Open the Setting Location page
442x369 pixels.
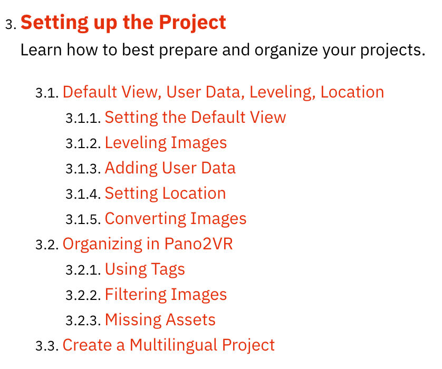[165, 193]
